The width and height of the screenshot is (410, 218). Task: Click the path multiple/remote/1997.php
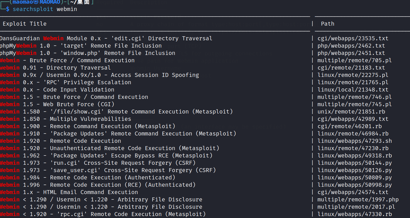click(x=358, y=200)
